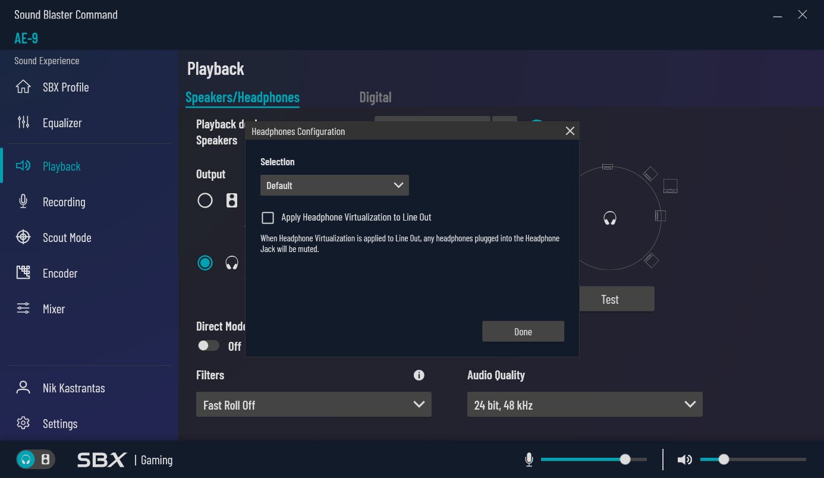Select the Headphones output radio button
The image size is (824, 478).
tap(205, 263)
